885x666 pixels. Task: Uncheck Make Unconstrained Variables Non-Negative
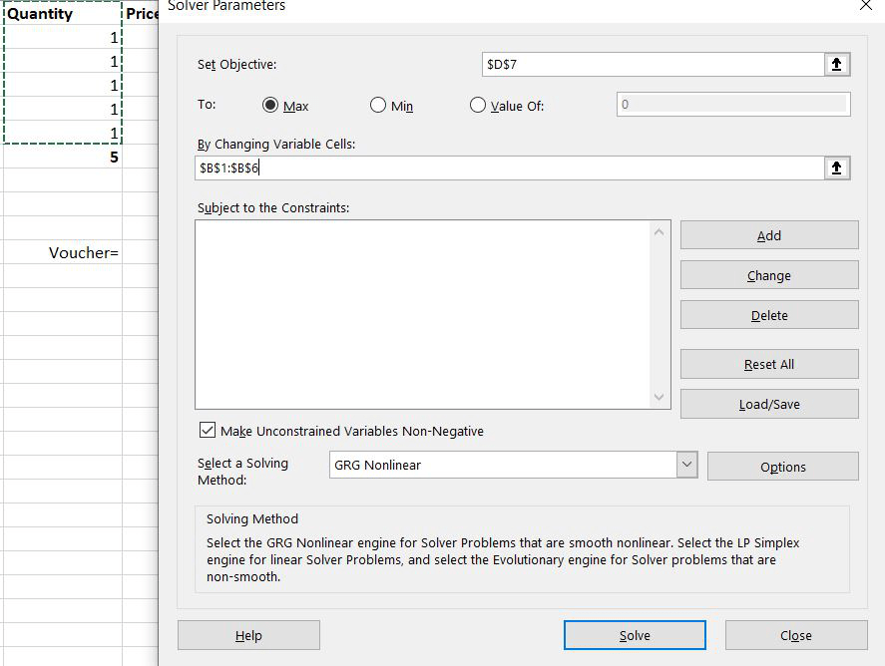coord(208,430)
